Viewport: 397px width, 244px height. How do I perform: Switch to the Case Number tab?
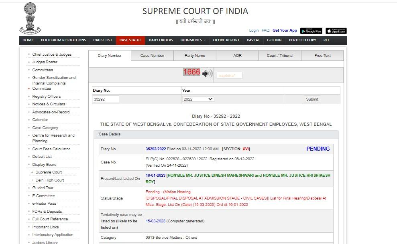(x=152, y=56)
